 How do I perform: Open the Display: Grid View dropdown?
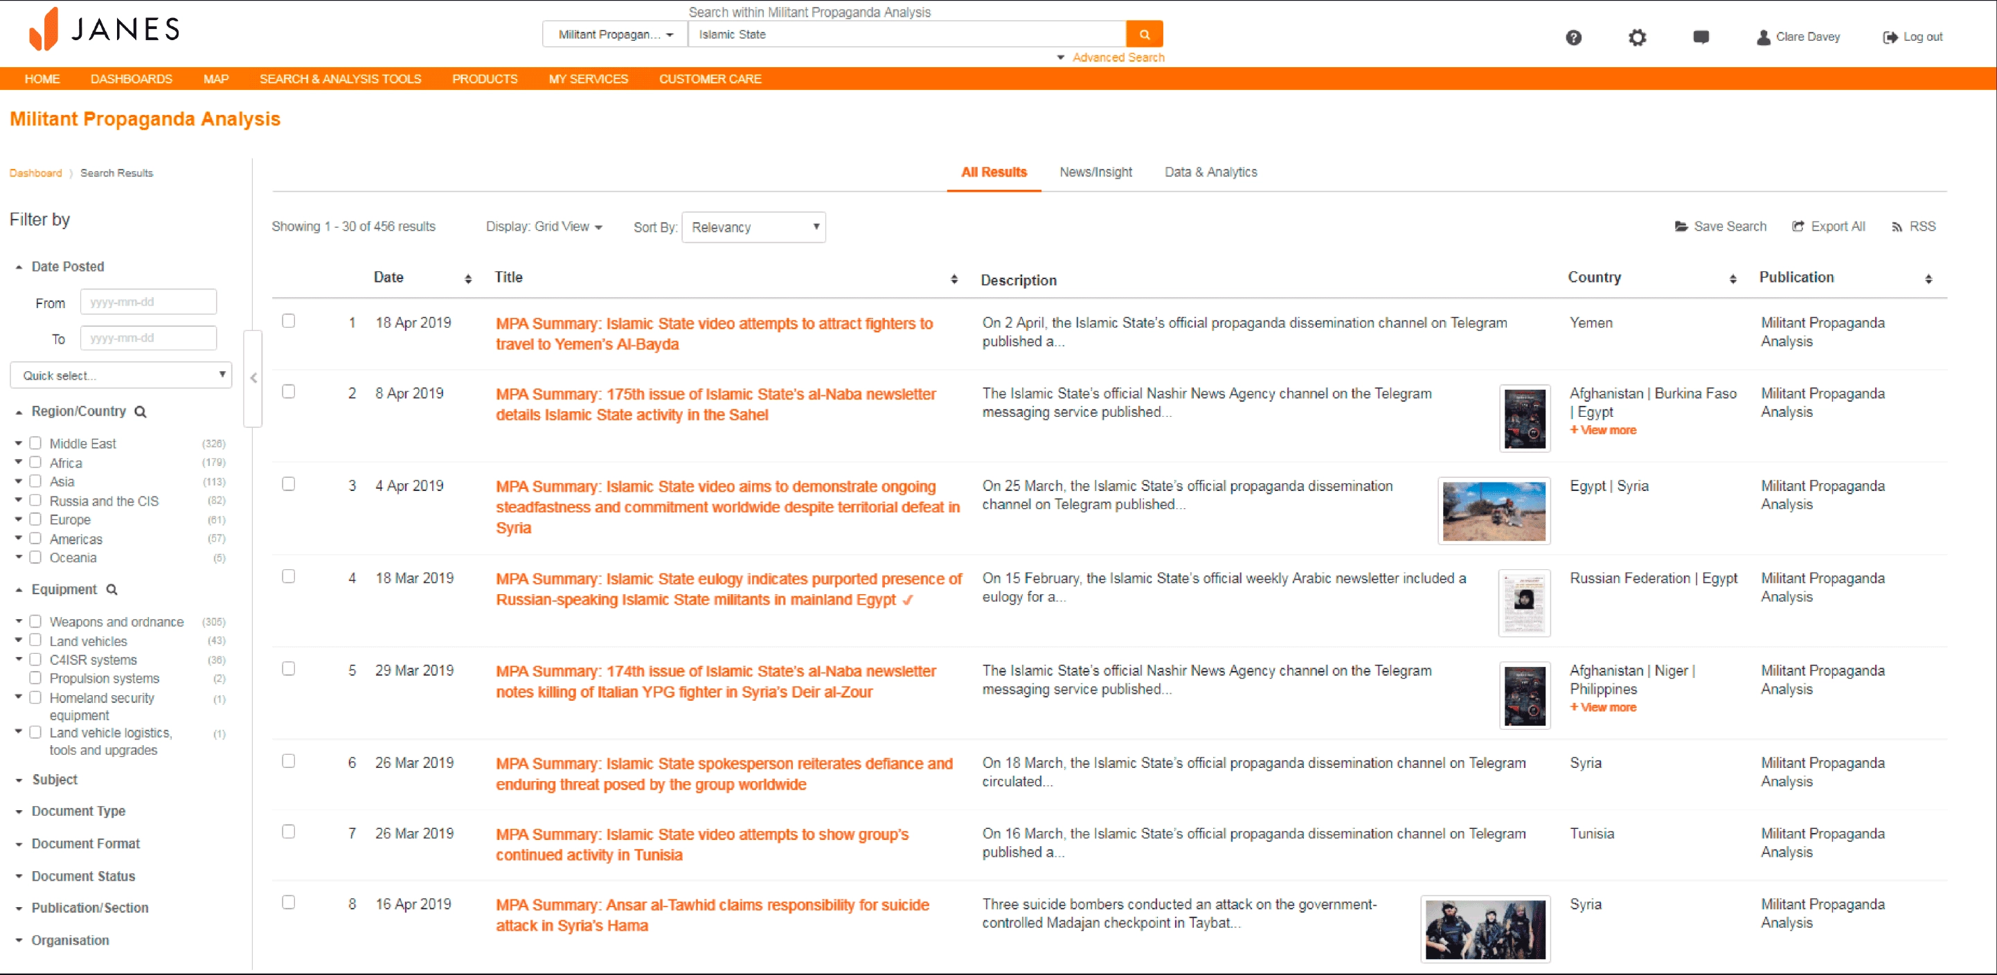tap(544, 226)
